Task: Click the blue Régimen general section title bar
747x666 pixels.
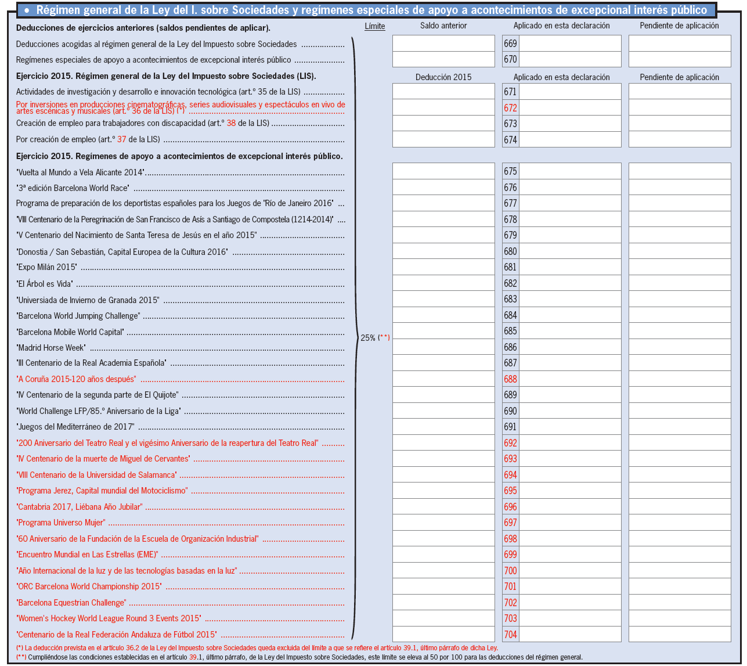Action: click(366, 10)
